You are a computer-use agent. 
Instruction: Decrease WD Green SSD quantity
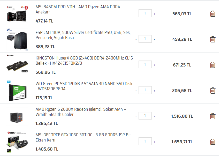pyautogui.click(x=136, y=91)
